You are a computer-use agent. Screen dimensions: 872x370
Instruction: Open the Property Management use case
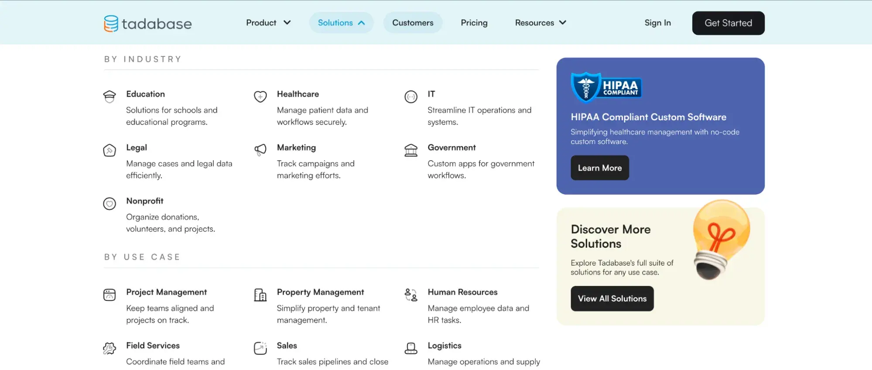click(320, 292)
